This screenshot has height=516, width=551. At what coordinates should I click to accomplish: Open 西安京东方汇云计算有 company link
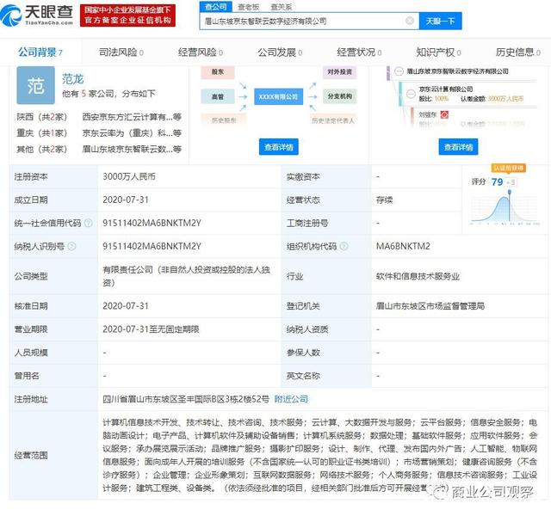click(132, 117)
